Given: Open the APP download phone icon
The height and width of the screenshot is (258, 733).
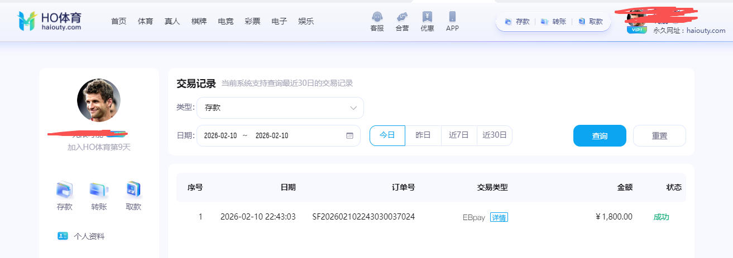Looking at the screenshot, I should (x=452, y=17).
